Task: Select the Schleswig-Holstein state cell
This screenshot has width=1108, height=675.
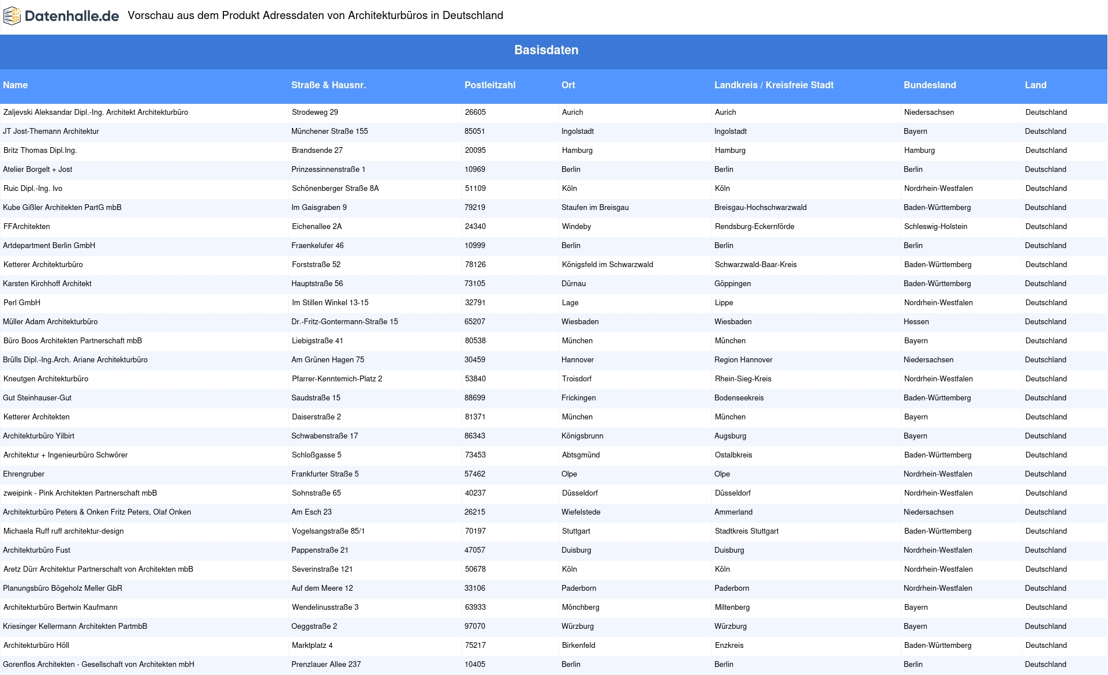Action: pyautogui.click(x=936, y=227)
